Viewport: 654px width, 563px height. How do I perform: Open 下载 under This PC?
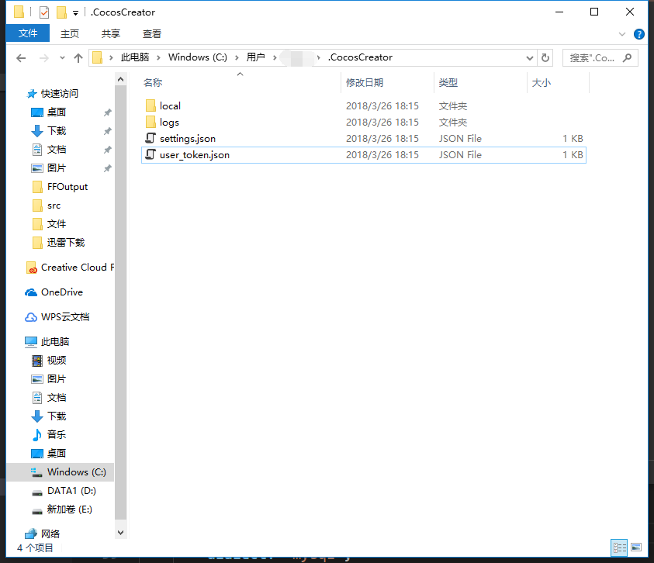click(x=57, y=416)
